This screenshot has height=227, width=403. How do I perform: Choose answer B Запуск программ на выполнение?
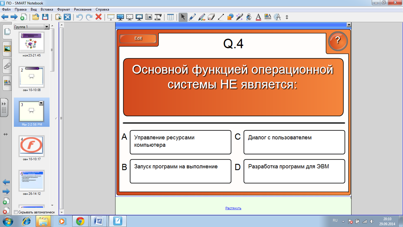(x=181, y=171)
